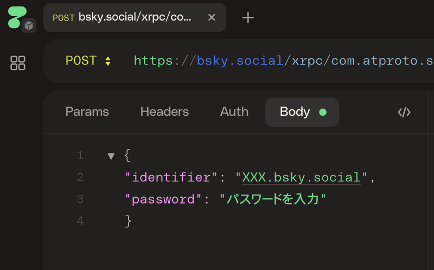Screen dimensions: 434x270
Task: Switch to the Headers tab
Action: [164, 112]
